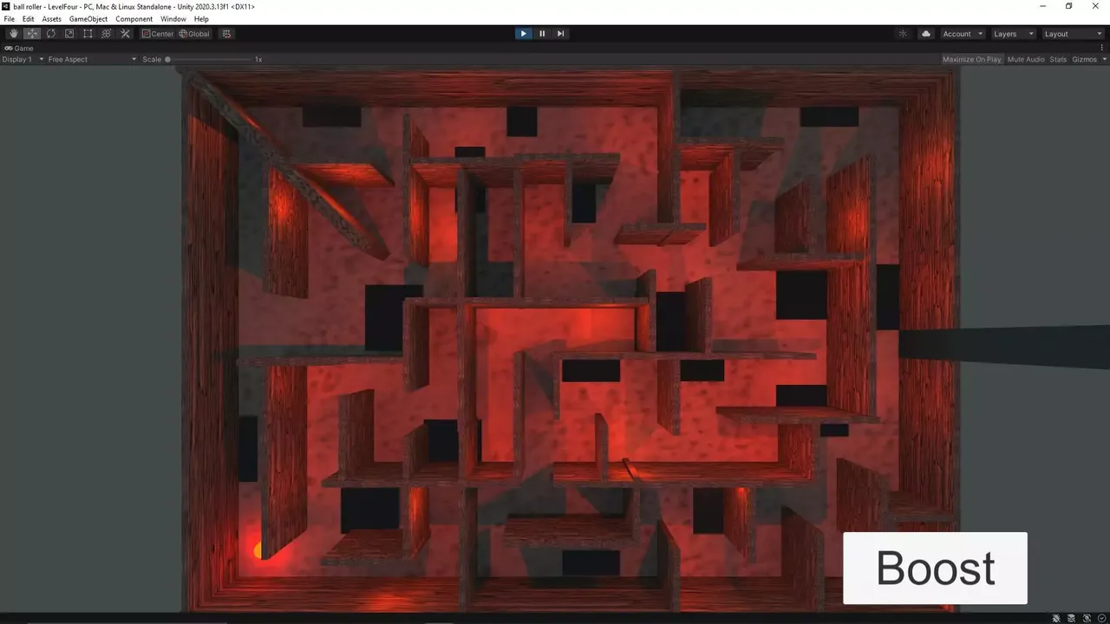Image resolution: width=1110 pixels, height=624 pixels.
Task: Select the Scale tool
Action: pyautogui.click(x=69, y=33)
